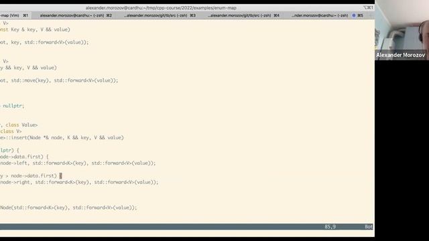Click the Vim cursor after '> node->data.first)'
429x241 pixels.
click(60, 175)
